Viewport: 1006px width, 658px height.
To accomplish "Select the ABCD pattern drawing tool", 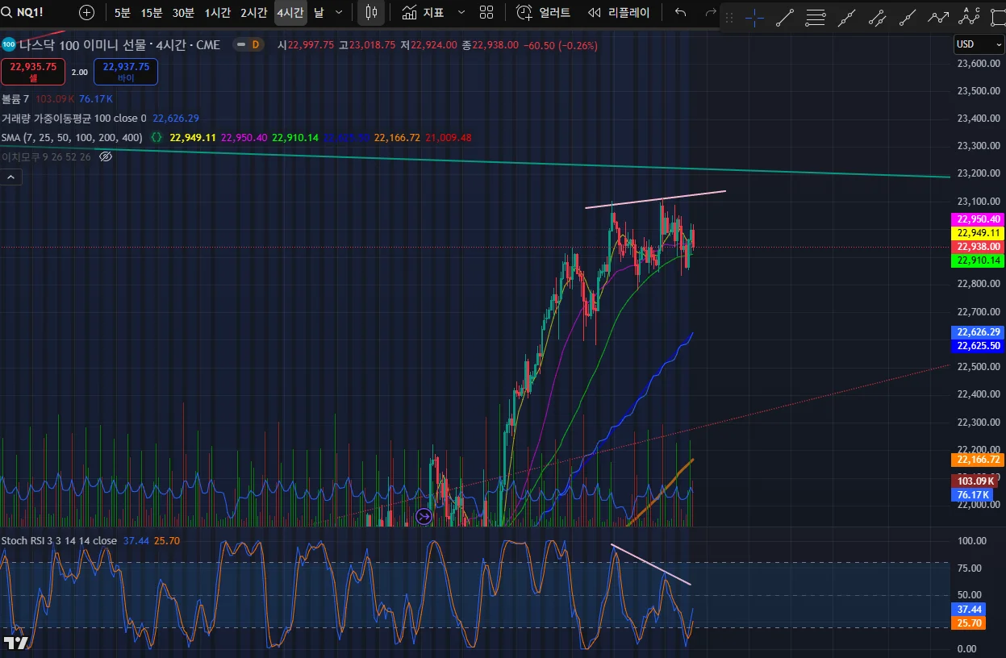I will [971, 16].
